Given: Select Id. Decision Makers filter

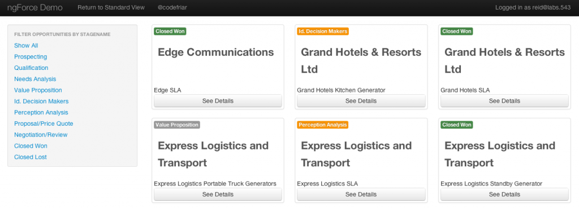Looking at the screenshot, I should (41, 101).
